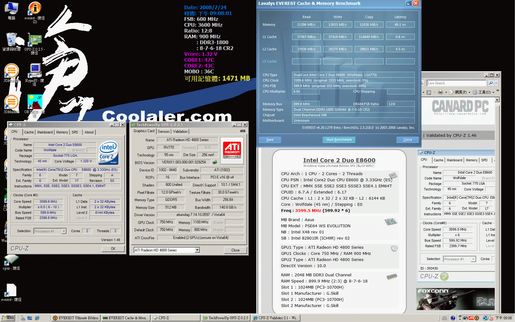Click the Memory Latency value 48.1 ns

tap(400, 25)
